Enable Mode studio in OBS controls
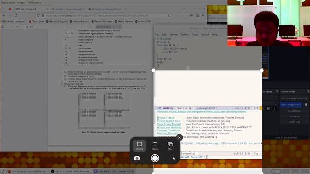This screenshot has height=174, width=310. [294, 111]
